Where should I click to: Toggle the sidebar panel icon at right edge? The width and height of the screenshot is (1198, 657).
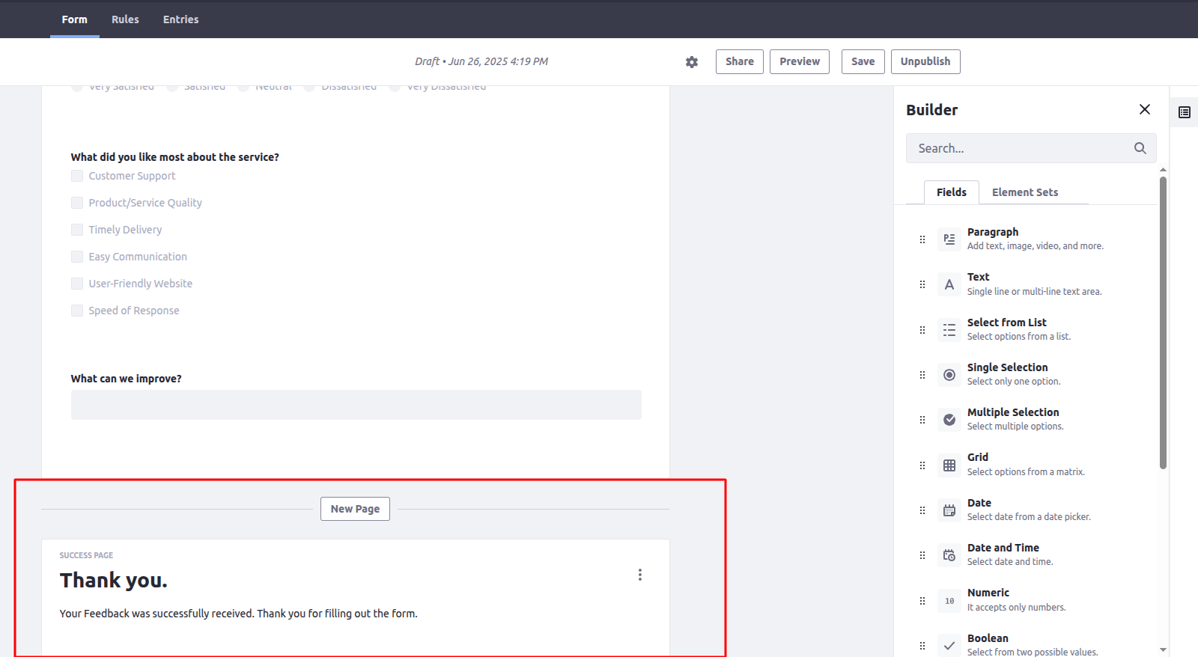[x=1185, y=112]
